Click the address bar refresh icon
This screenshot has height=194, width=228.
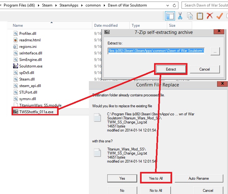[174, 6]
